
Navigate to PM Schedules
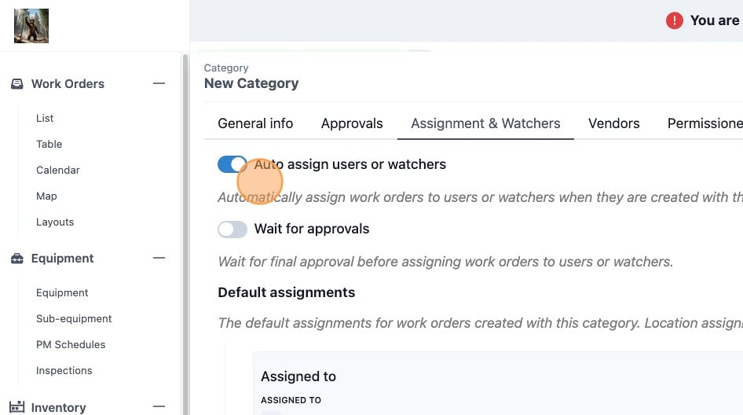click(71, 345)
